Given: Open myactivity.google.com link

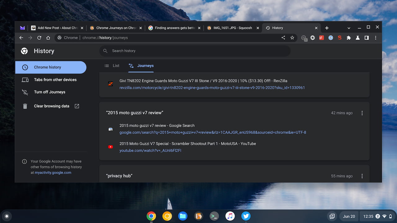Looking at the screenshot, I should click(53, 173).
